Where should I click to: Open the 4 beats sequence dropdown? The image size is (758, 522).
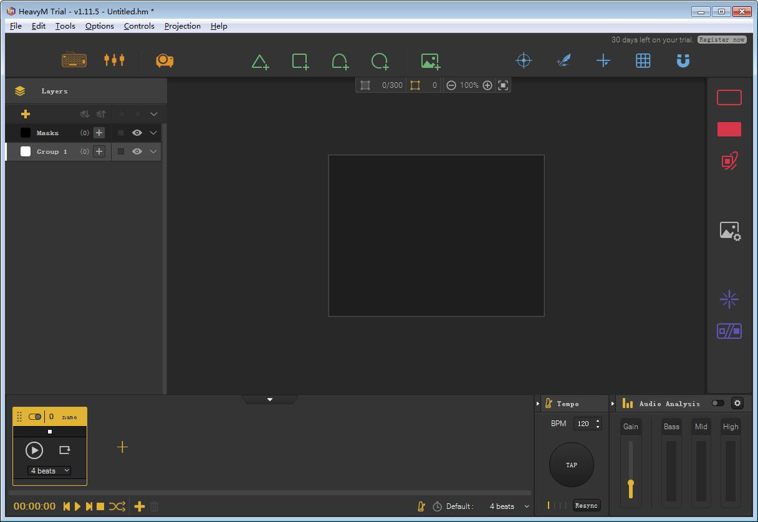[x=50, y=471]
